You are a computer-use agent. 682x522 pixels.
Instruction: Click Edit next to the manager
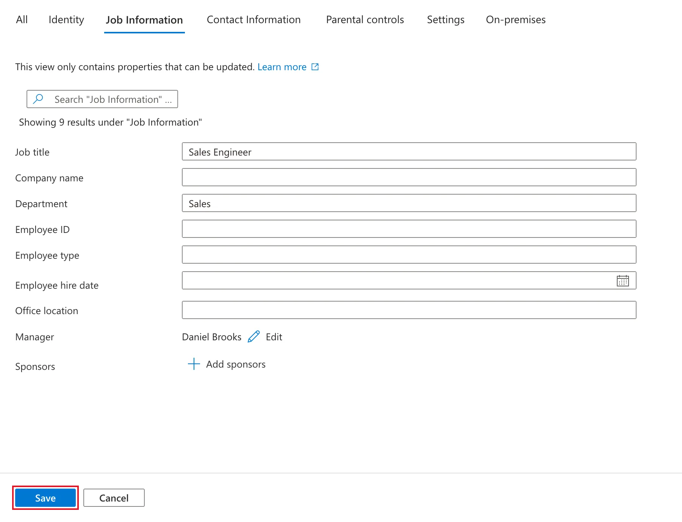coord(274,337)
